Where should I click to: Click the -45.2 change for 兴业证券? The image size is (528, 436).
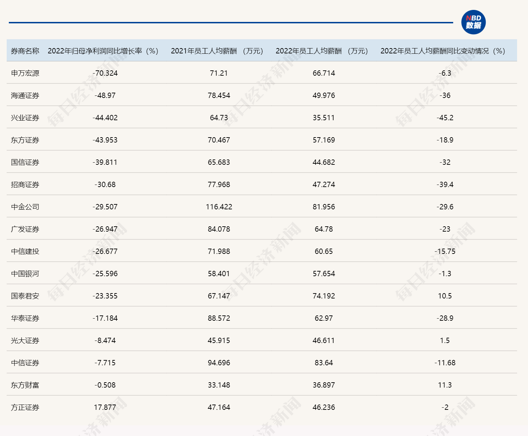[445, 118]
